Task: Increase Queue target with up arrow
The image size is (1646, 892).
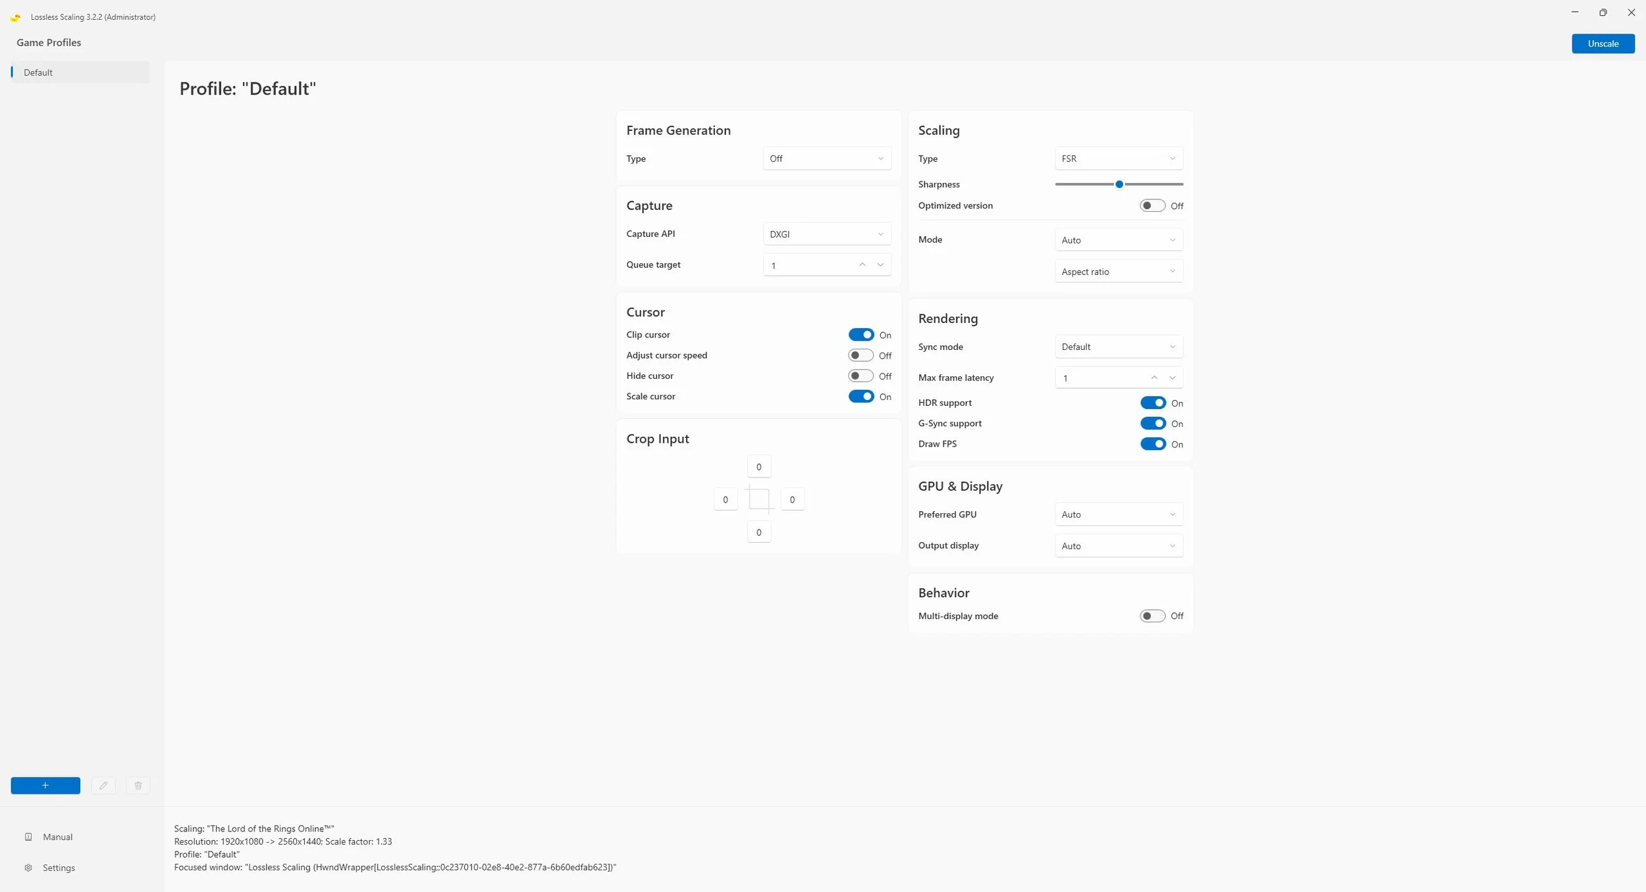Action: point(862,264)
